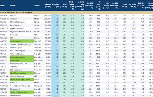Click Micron weight value 4.0
153x97 pixels.
point(57,22)
